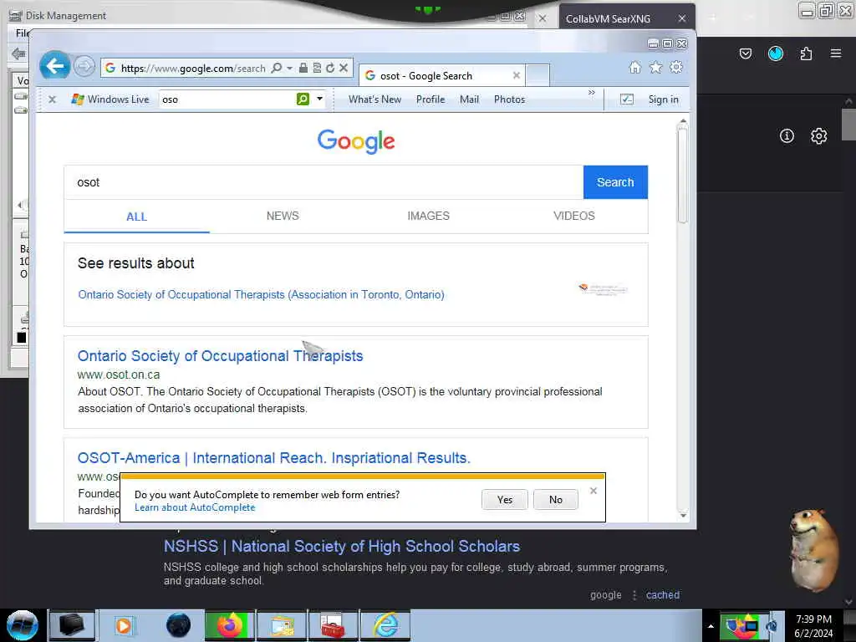Switch to the NEWS tab
This screenshot has width=856, height=642.
point(283,216)
